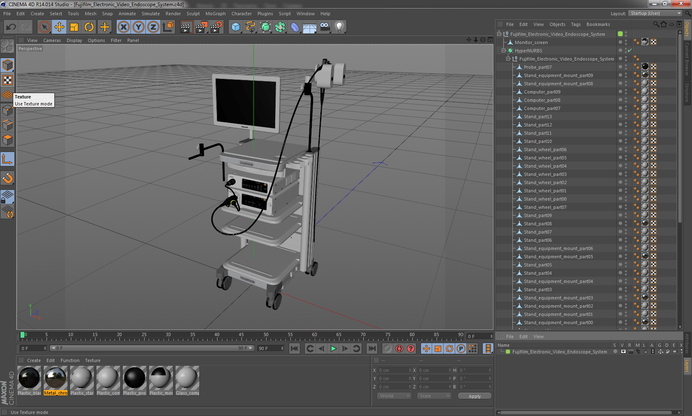This screenshot has width=692, height=416.
Task: Open the World coordinate dropdown
Action: click(x=394, y=396)
